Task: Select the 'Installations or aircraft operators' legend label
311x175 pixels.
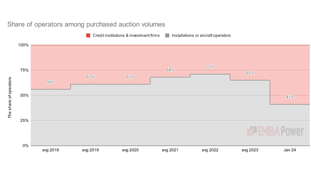Action: pyautogui.click(x=201, y=36)
